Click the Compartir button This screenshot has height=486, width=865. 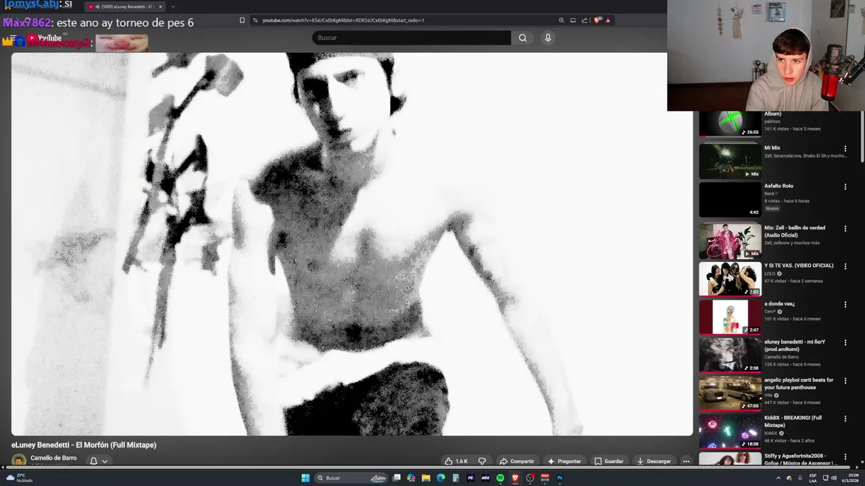(516, 461)
